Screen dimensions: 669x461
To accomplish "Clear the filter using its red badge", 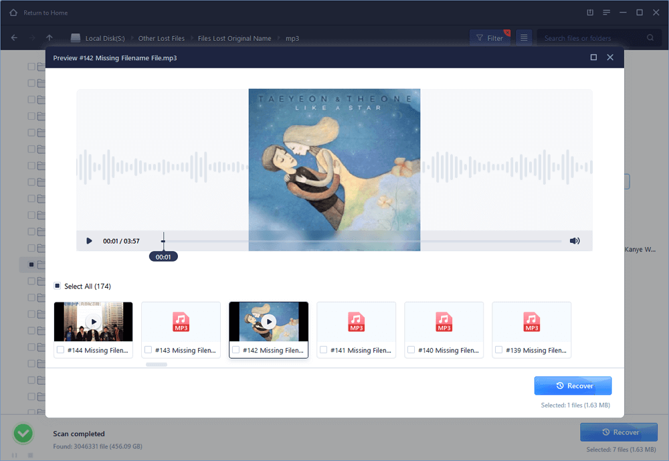I will [x=507, y=32].
